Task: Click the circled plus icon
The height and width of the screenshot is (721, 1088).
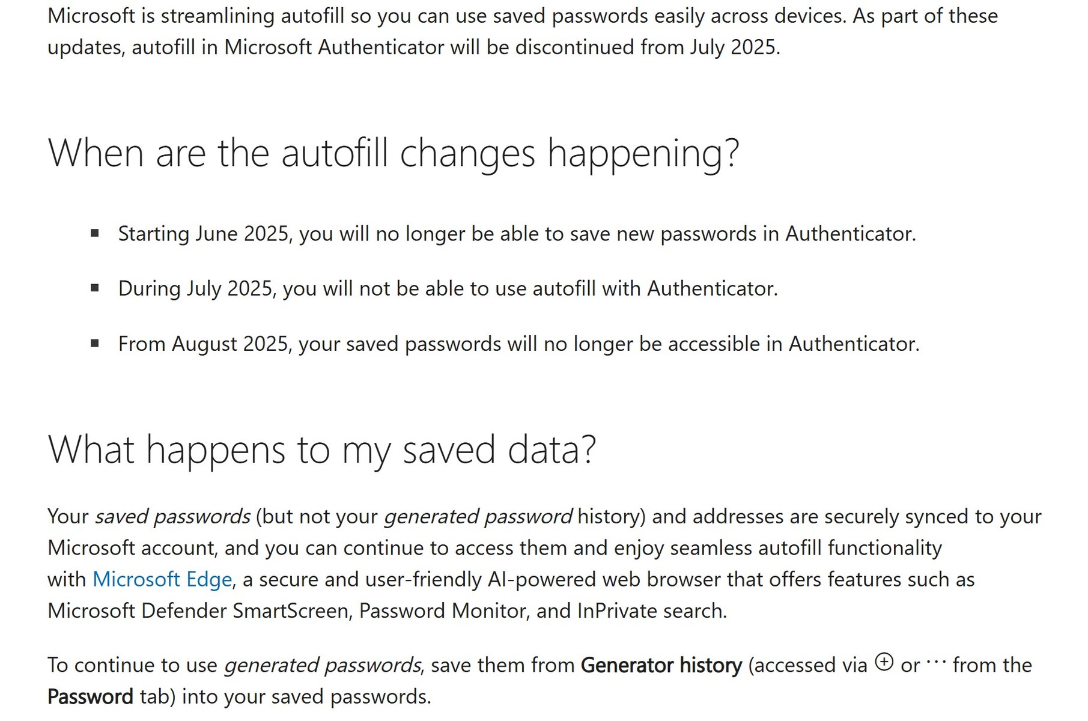Action: [884, 662]
